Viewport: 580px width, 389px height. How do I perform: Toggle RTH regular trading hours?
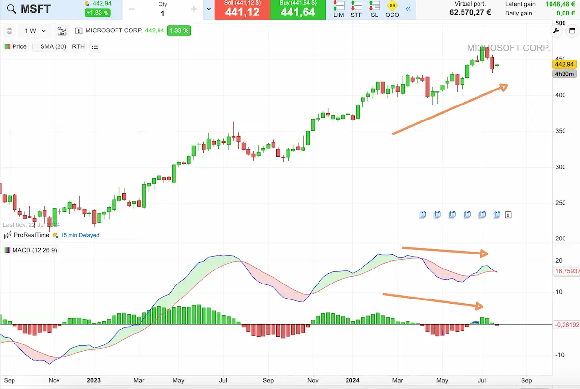tap(78, 47)
